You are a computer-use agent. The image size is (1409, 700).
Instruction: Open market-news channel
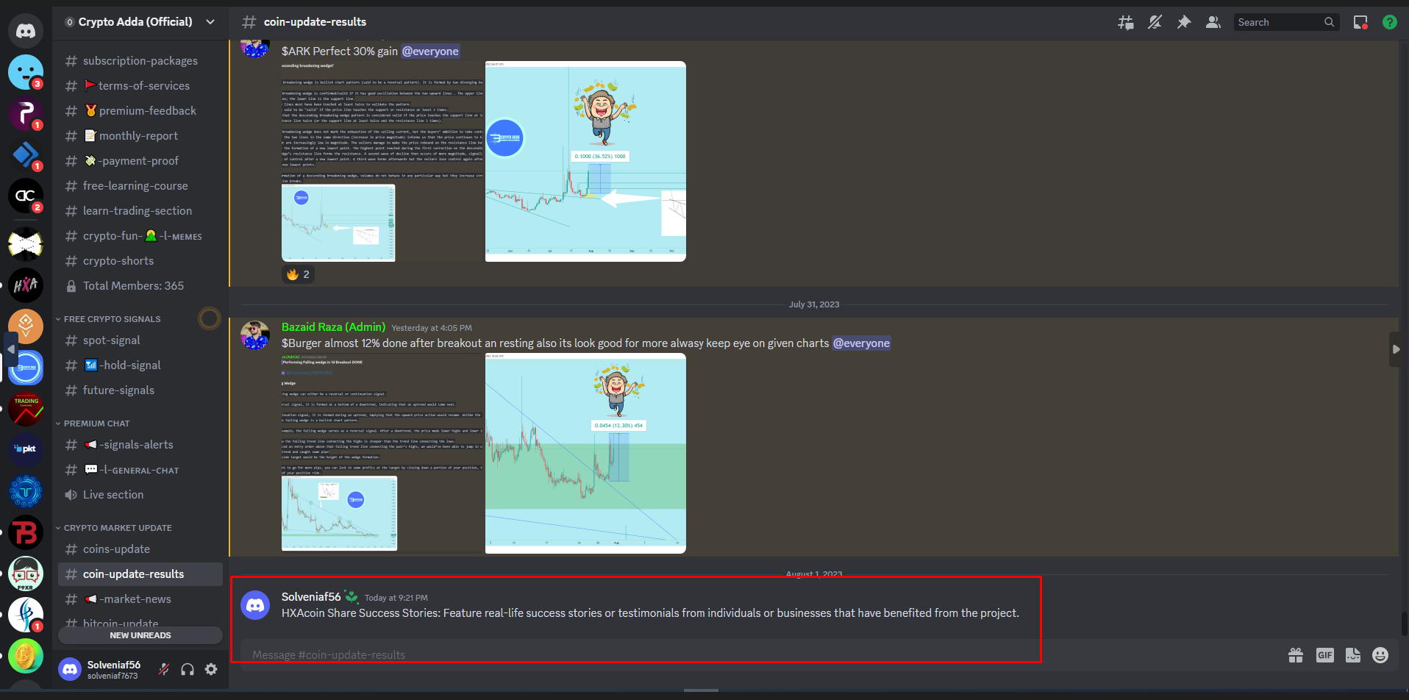click(x=140, y=599)
